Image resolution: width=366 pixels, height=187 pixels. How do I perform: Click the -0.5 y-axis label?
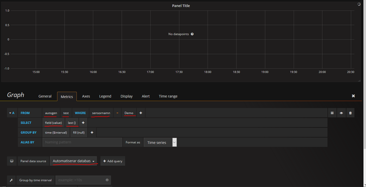click(7, 54)
